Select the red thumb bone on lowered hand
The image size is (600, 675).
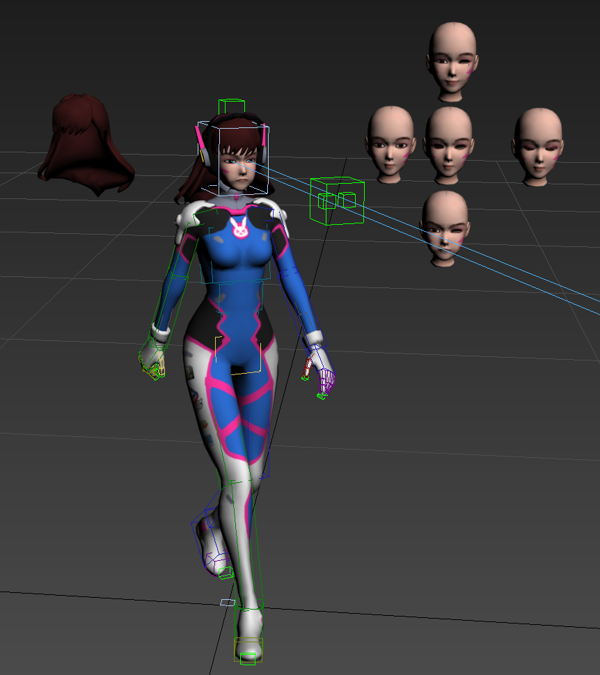click(x=307, y=367)
